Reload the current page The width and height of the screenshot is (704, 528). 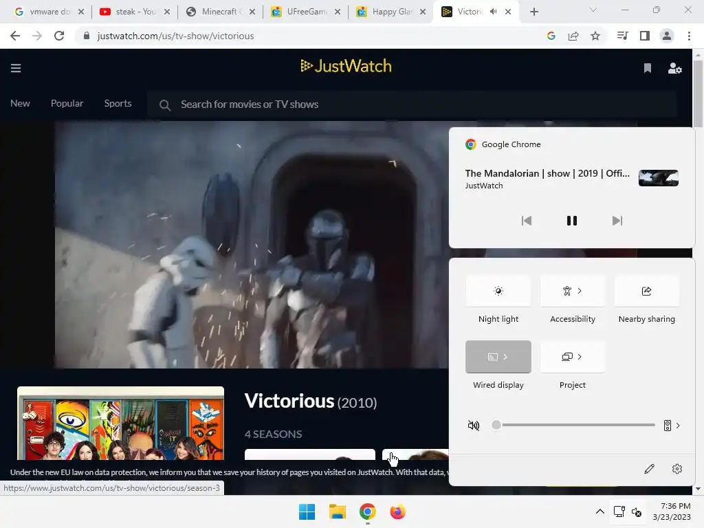click(59, 36)
